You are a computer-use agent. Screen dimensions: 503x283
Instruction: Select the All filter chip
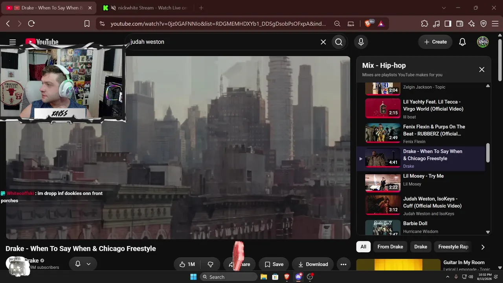click(363, 247)
